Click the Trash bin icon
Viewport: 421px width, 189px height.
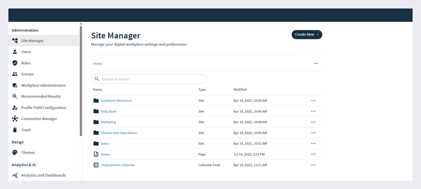(15, 130)
